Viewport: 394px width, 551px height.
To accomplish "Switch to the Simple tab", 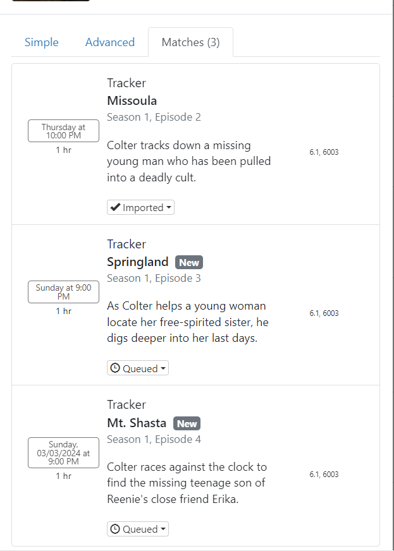I will tap(42, 42).
